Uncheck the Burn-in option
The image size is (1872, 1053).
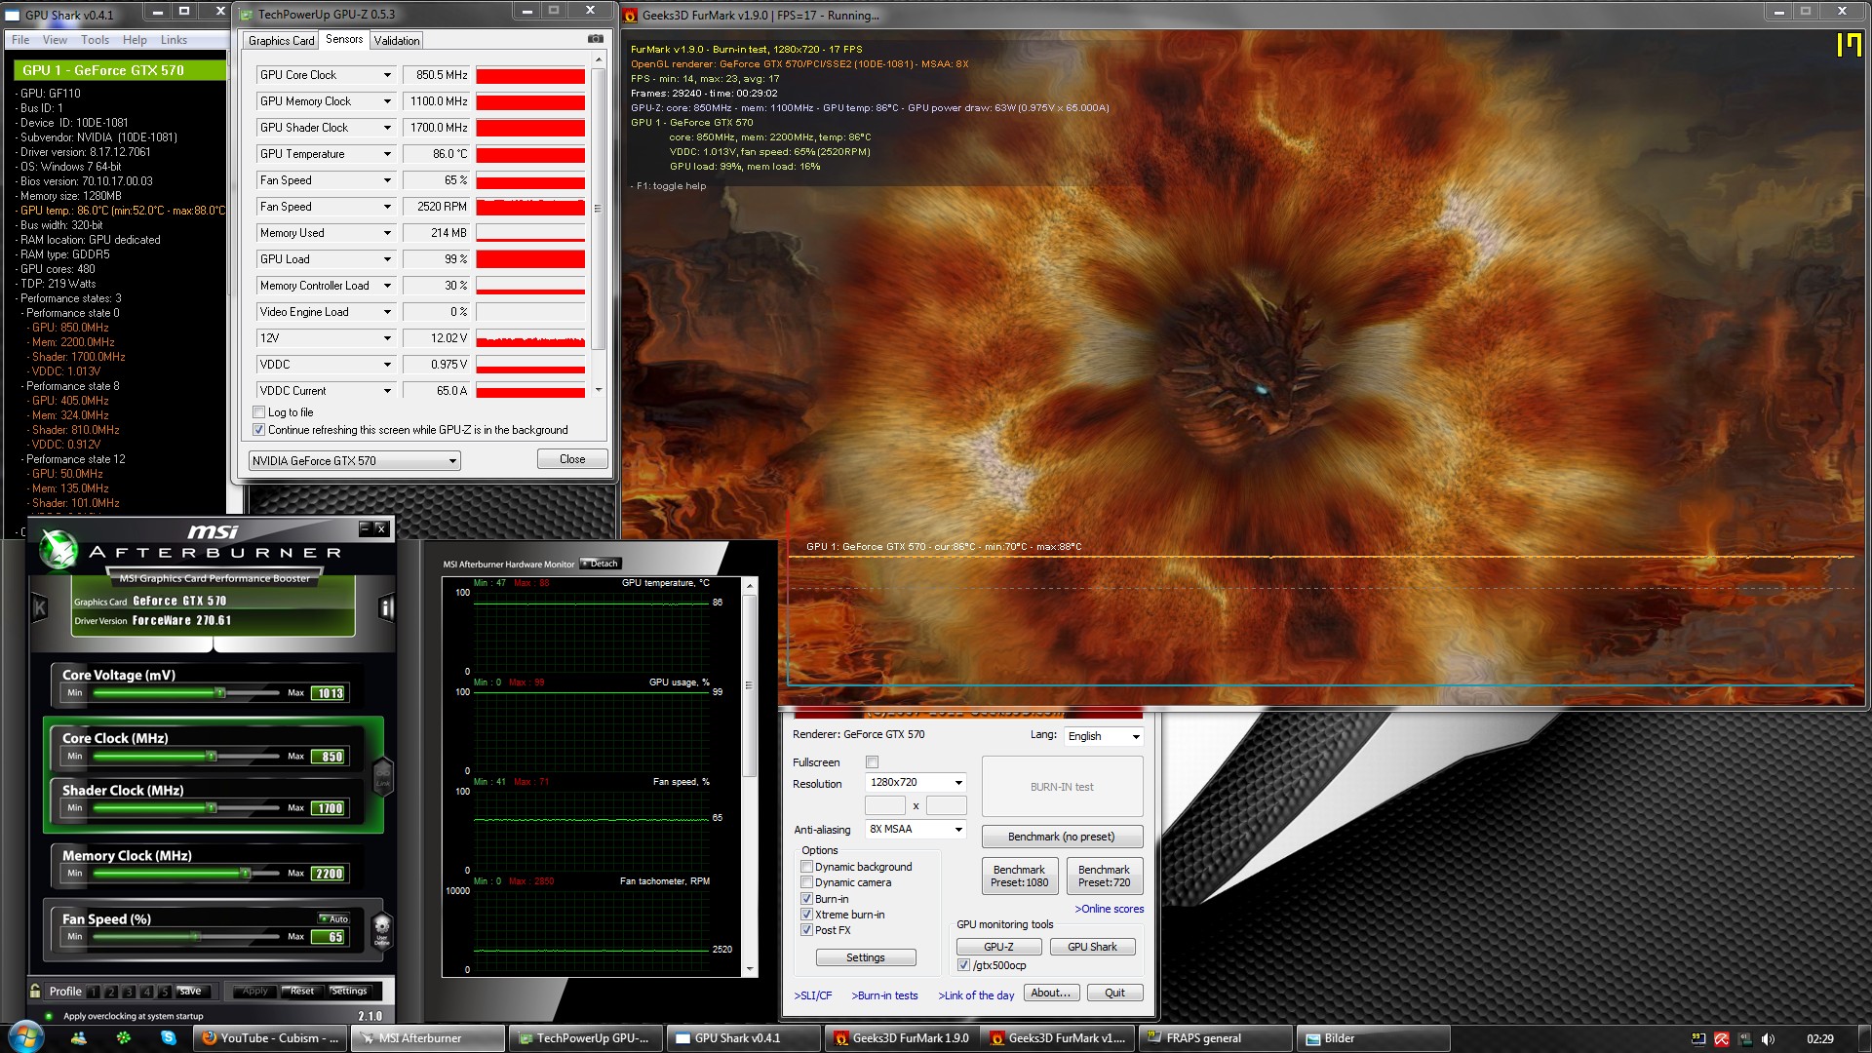point(807,899)
